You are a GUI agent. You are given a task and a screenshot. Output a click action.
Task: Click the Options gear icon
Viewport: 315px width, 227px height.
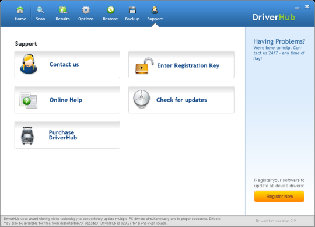pos(86,10)
